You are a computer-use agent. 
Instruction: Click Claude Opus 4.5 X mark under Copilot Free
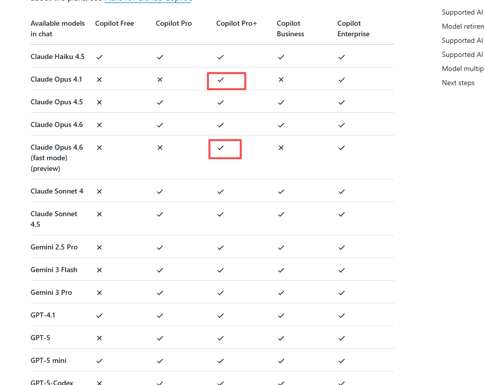[x=99, y=102]
